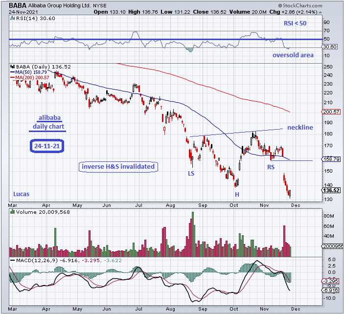Click the blue MA(50) legend dash
This screenshot has height=314, width=344.
[x=13, y=72]
